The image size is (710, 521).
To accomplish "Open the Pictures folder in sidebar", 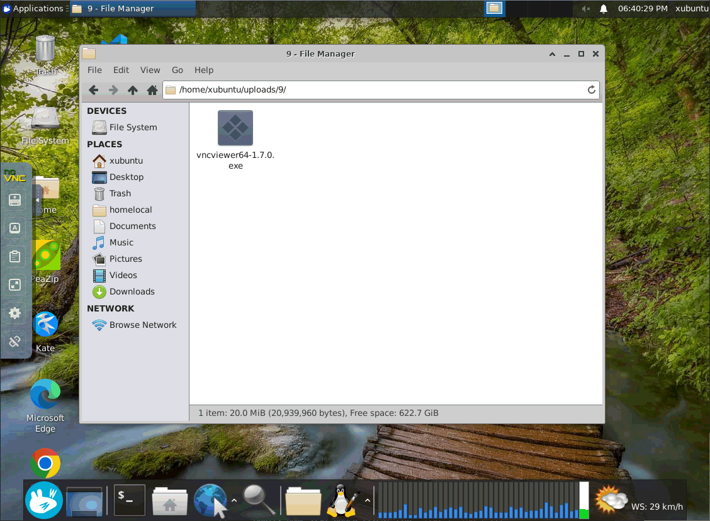I will pyautogui.click(x=125, y=259).
